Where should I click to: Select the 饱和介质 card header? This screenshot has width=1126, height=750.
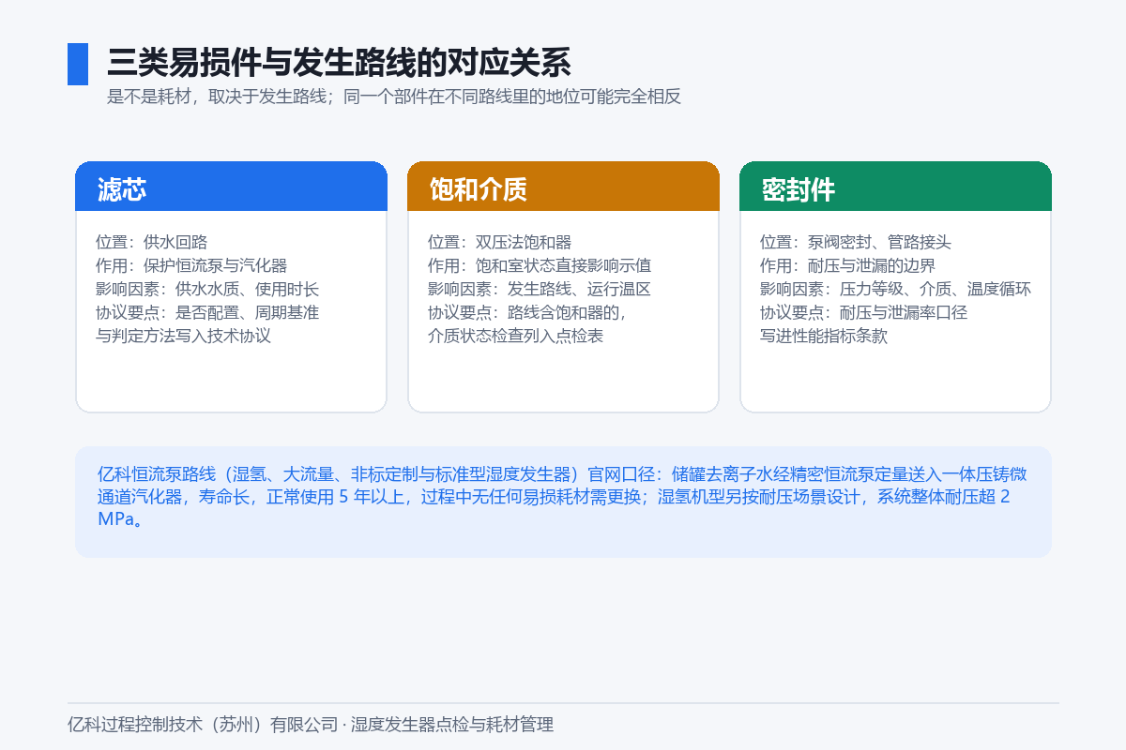tap(563, 186)
